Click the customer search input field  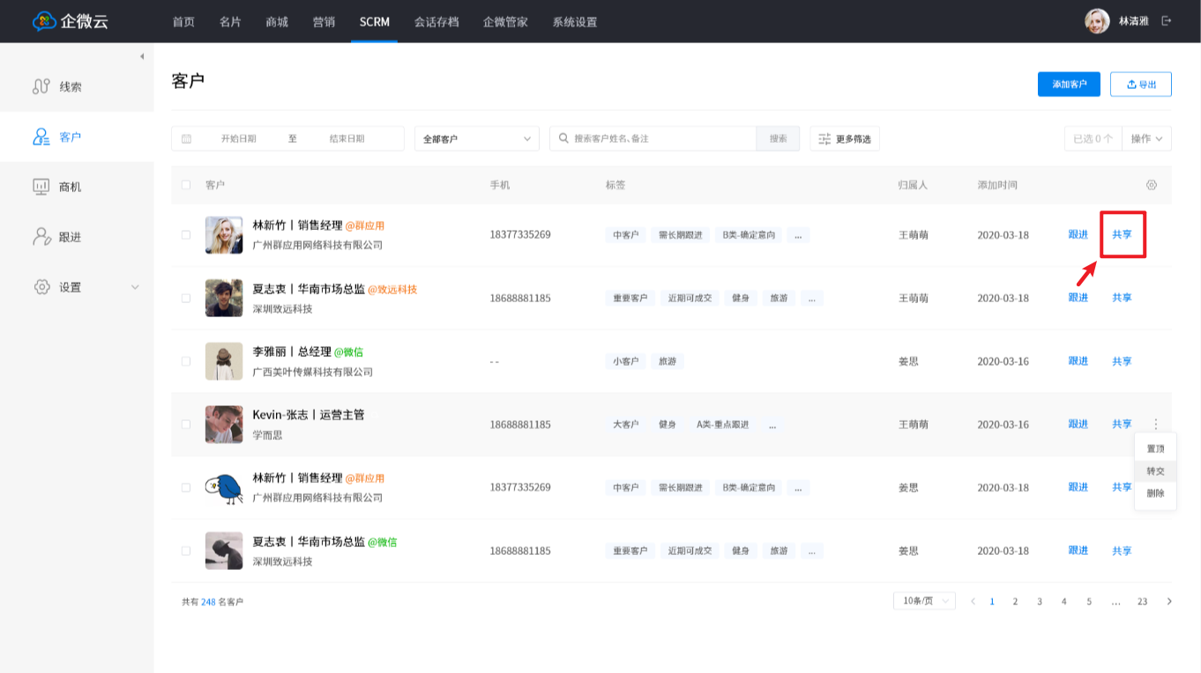click(661, 139)
